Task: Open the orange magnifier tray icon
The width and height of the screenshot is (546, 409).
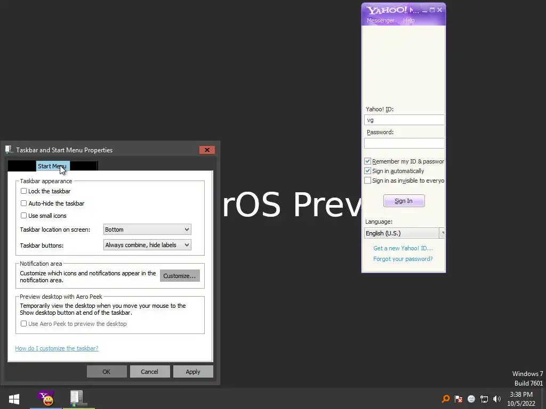Action: 445,398
